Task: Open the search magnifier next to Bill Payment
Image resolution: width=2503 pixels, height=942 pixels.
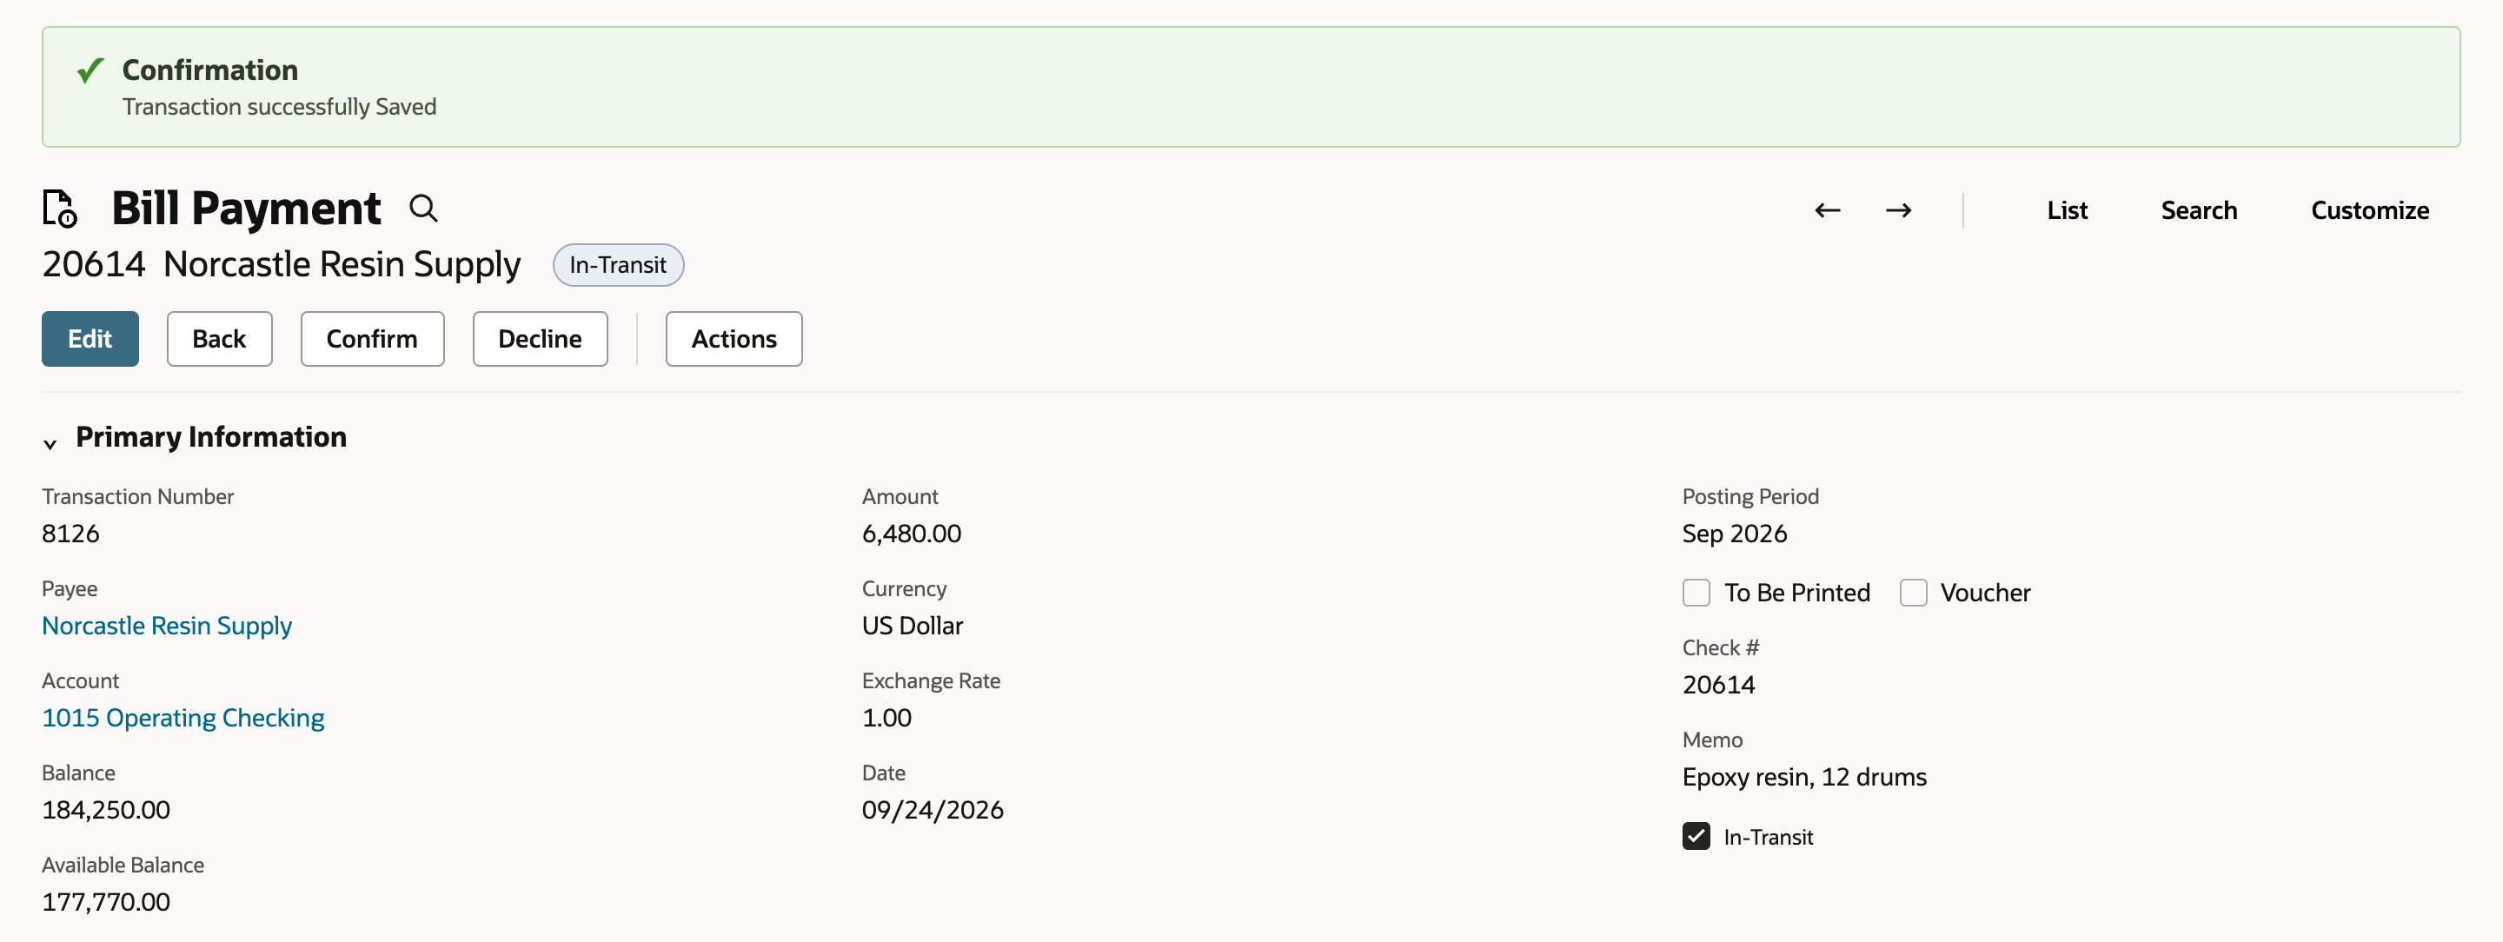Action: click(x=423, y=209)
